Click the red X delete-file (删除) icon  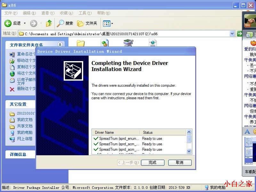coord(12,89)
